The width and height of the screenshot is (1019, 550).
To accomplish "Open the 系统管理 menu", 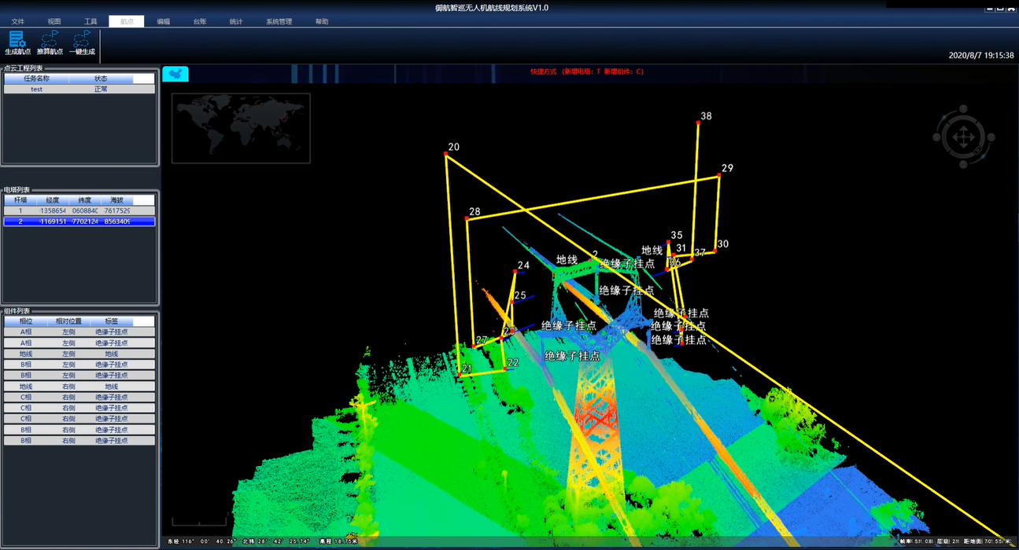I will (x=279, y=21).
